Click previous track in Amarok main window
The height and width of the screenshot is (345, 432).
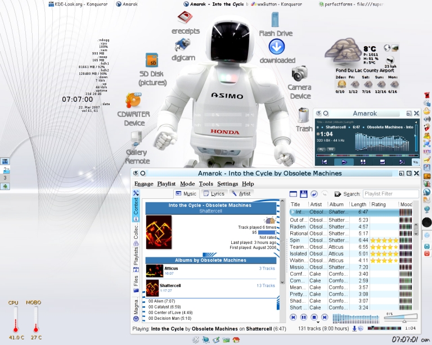[293, 317]
